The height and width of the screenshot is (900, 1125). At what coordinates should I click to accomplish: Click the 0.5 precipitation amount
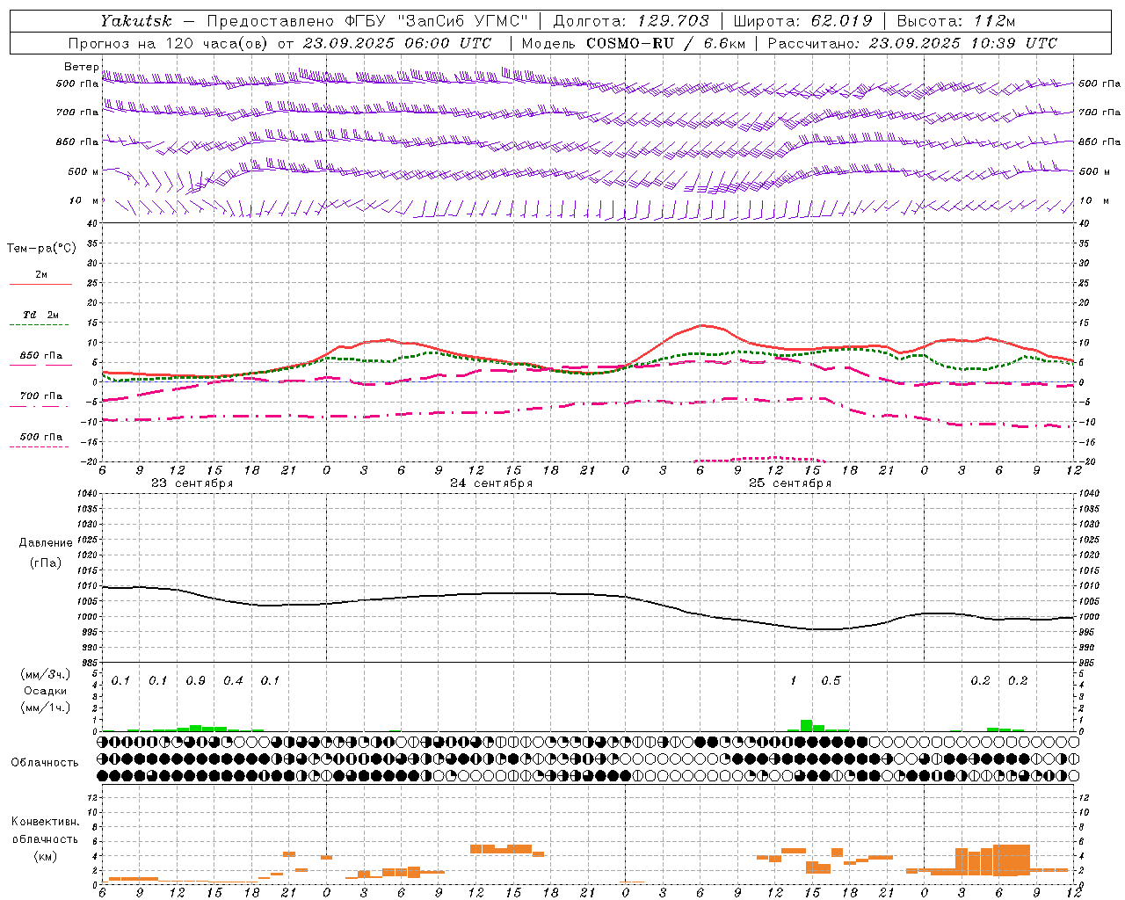[831, 681]
